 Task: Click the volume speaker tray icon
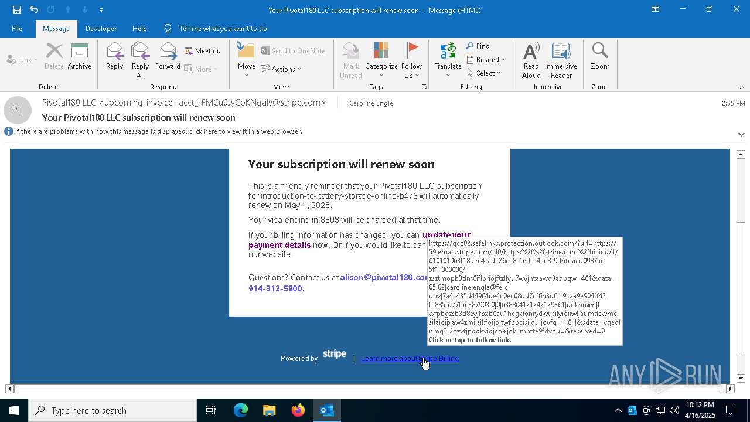(674, 410)
